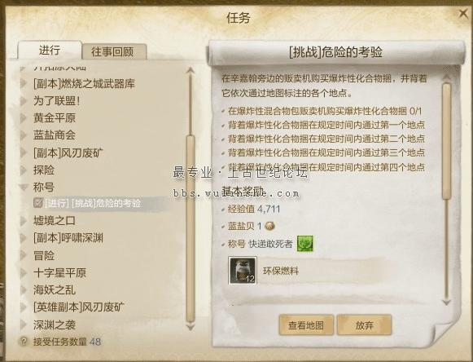473x362 pixels.
Task: Click quest list scroll up arrow
Action: [190, 71]
